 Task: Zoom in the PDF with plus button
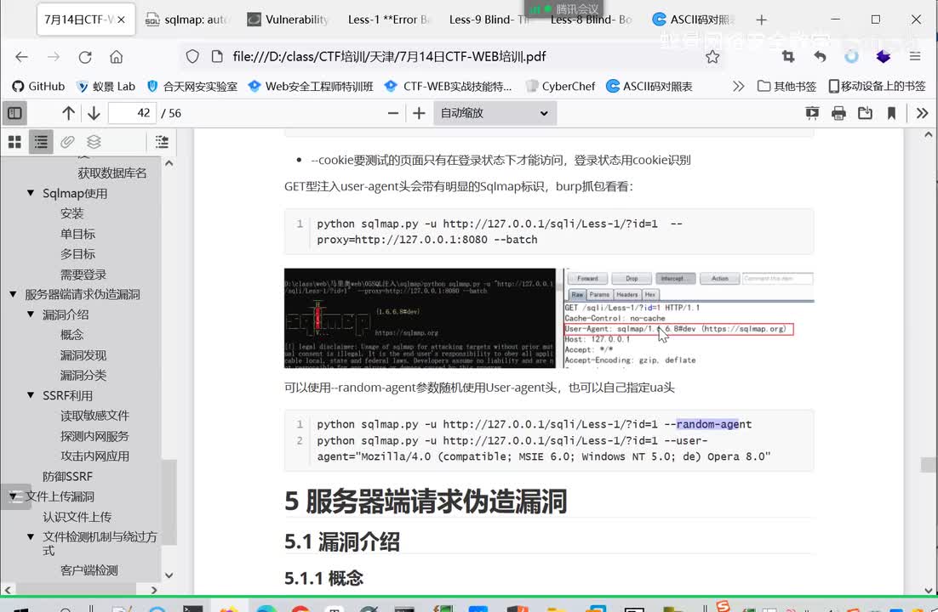coord(420,113)
